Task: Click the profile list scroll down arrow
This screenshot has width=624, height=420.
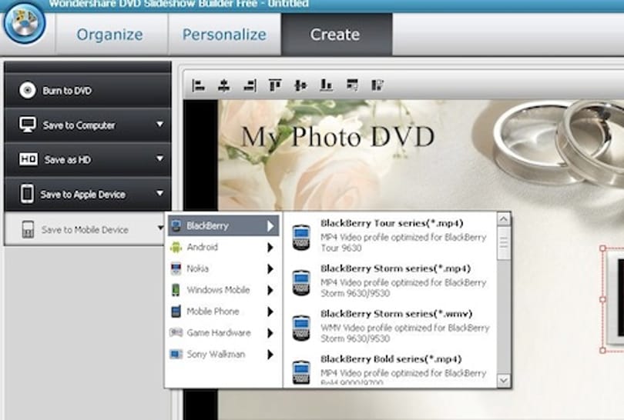Action: 503,381
